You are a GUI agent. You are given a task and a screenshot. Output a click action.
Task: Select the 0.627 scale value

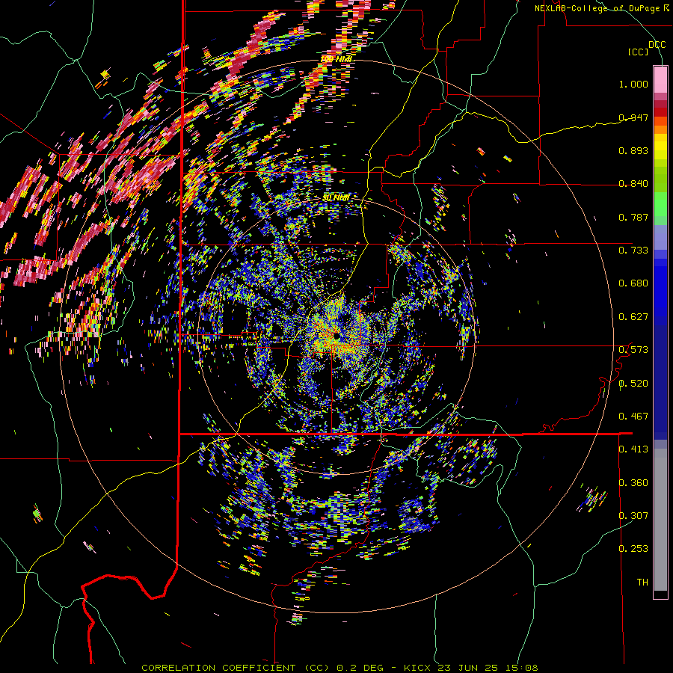point(633,317)
